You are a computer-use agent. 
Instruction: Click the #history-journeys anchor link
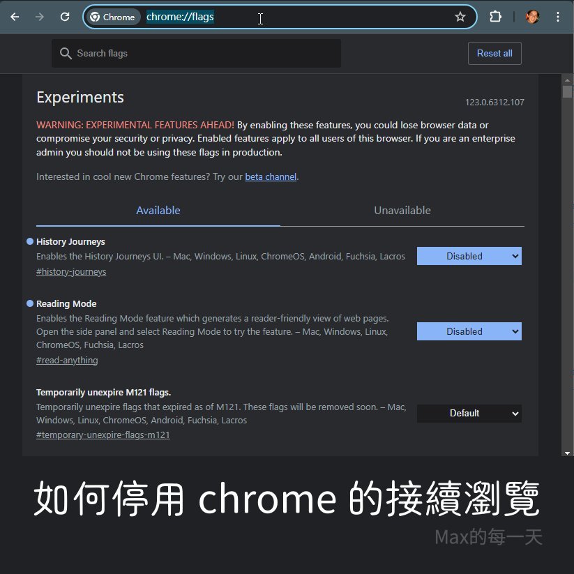pos(71,272)
